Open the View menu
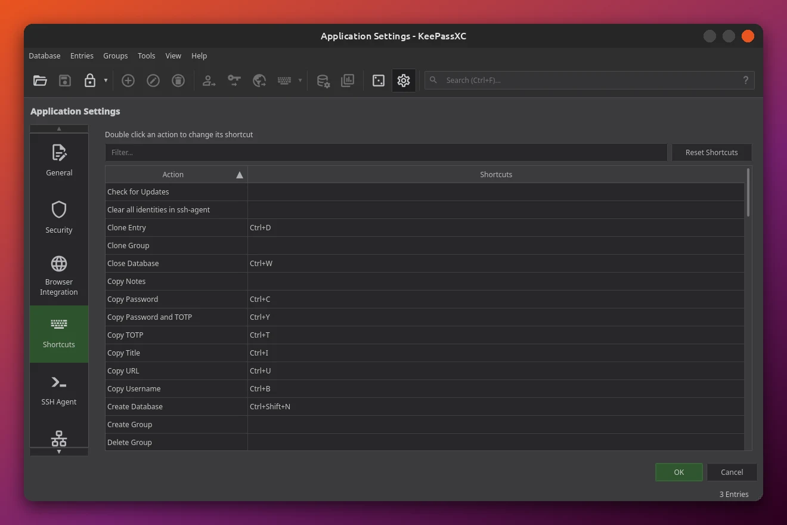Image resolution: width=787 pixels, height=525 pixels. coord(173,55)
